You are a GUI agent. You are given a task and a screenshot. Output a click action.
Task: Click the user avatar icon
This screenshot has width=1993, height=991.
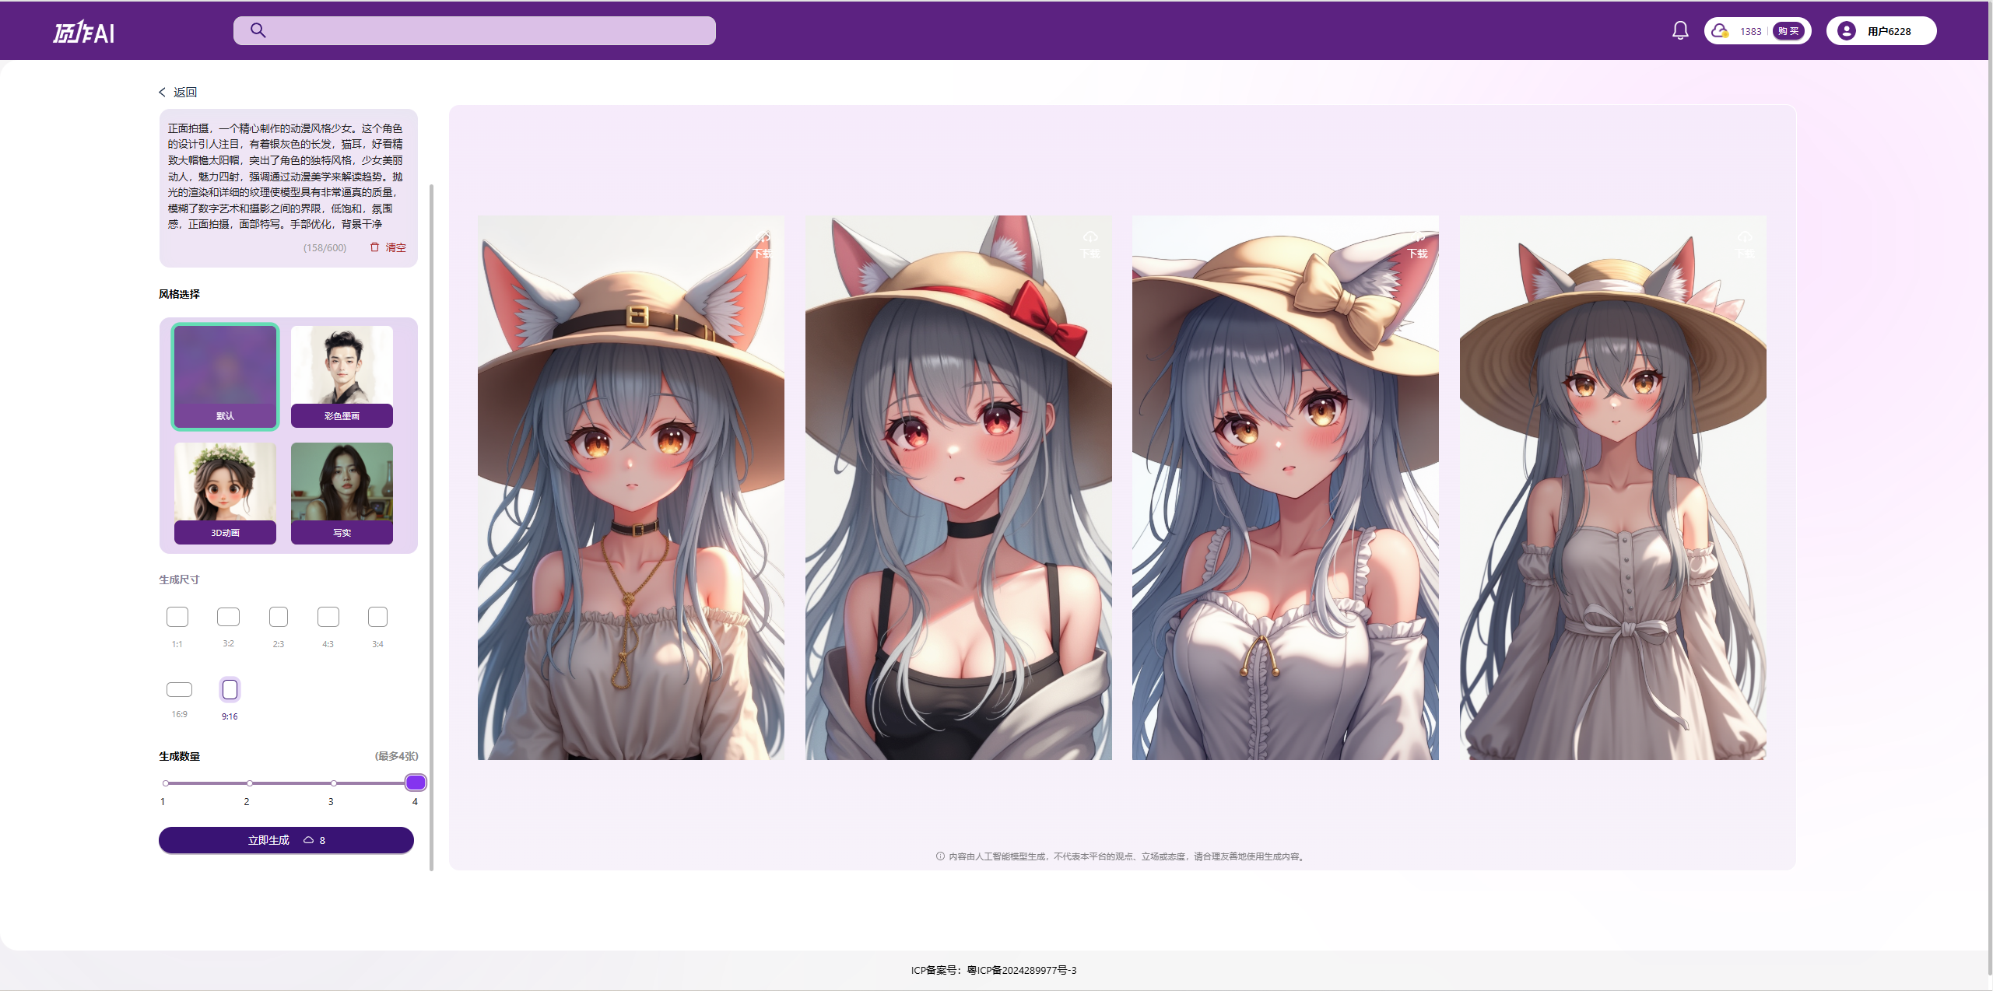1846,31
